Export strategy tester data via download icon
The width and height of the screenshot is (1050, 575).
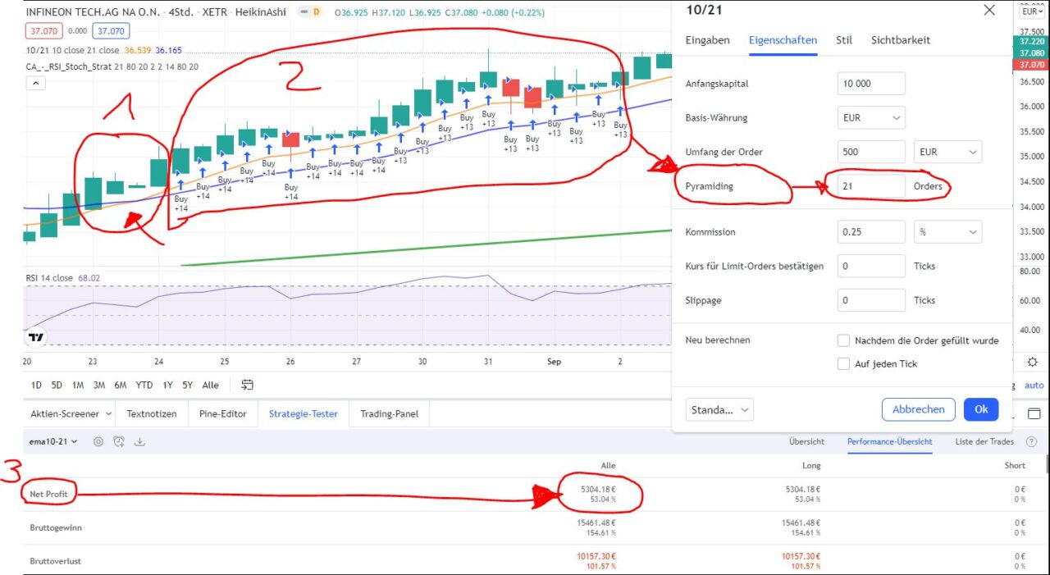point(139,441)
